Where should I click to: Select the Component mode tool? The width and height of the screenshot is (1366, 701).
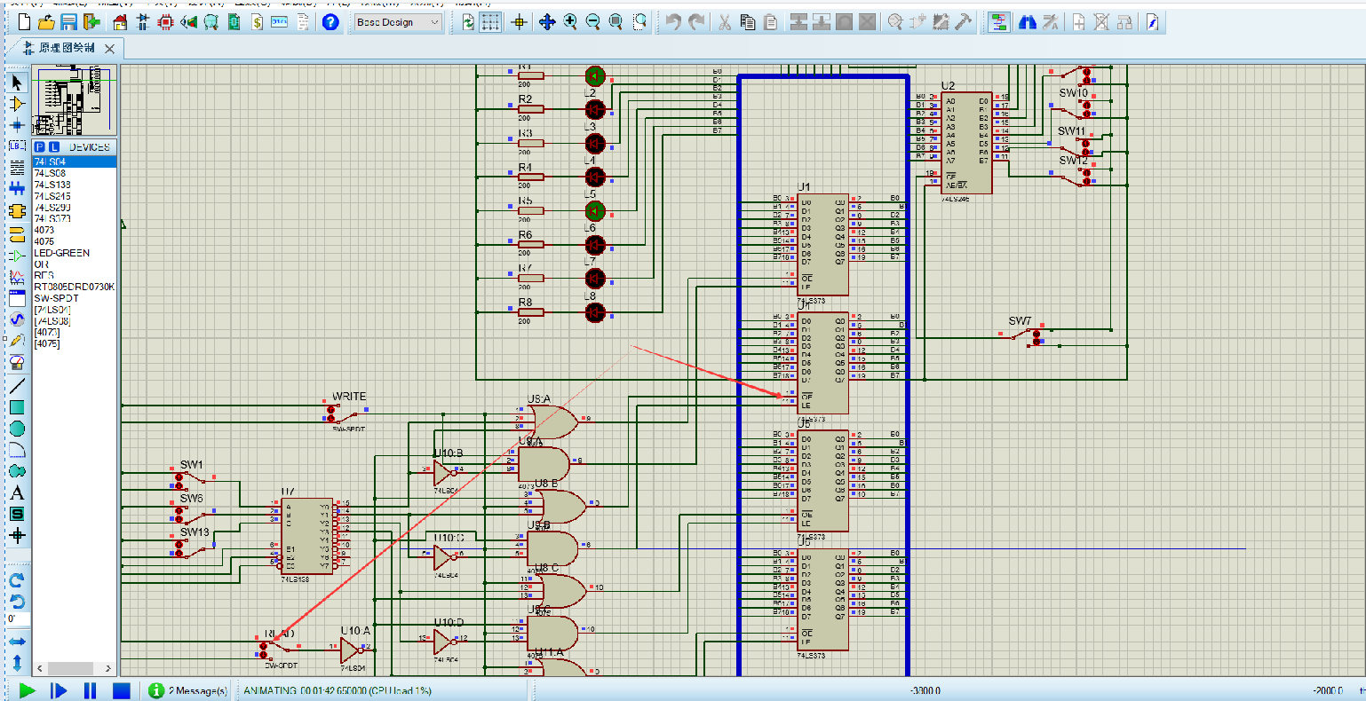17,104
